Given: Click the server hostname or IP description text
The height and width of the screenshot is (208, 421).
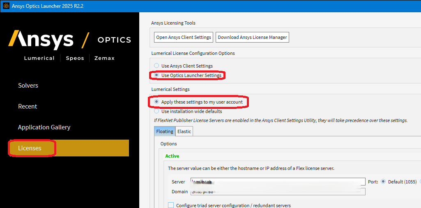Looking at the screenshot, I should tap(251, 168).
